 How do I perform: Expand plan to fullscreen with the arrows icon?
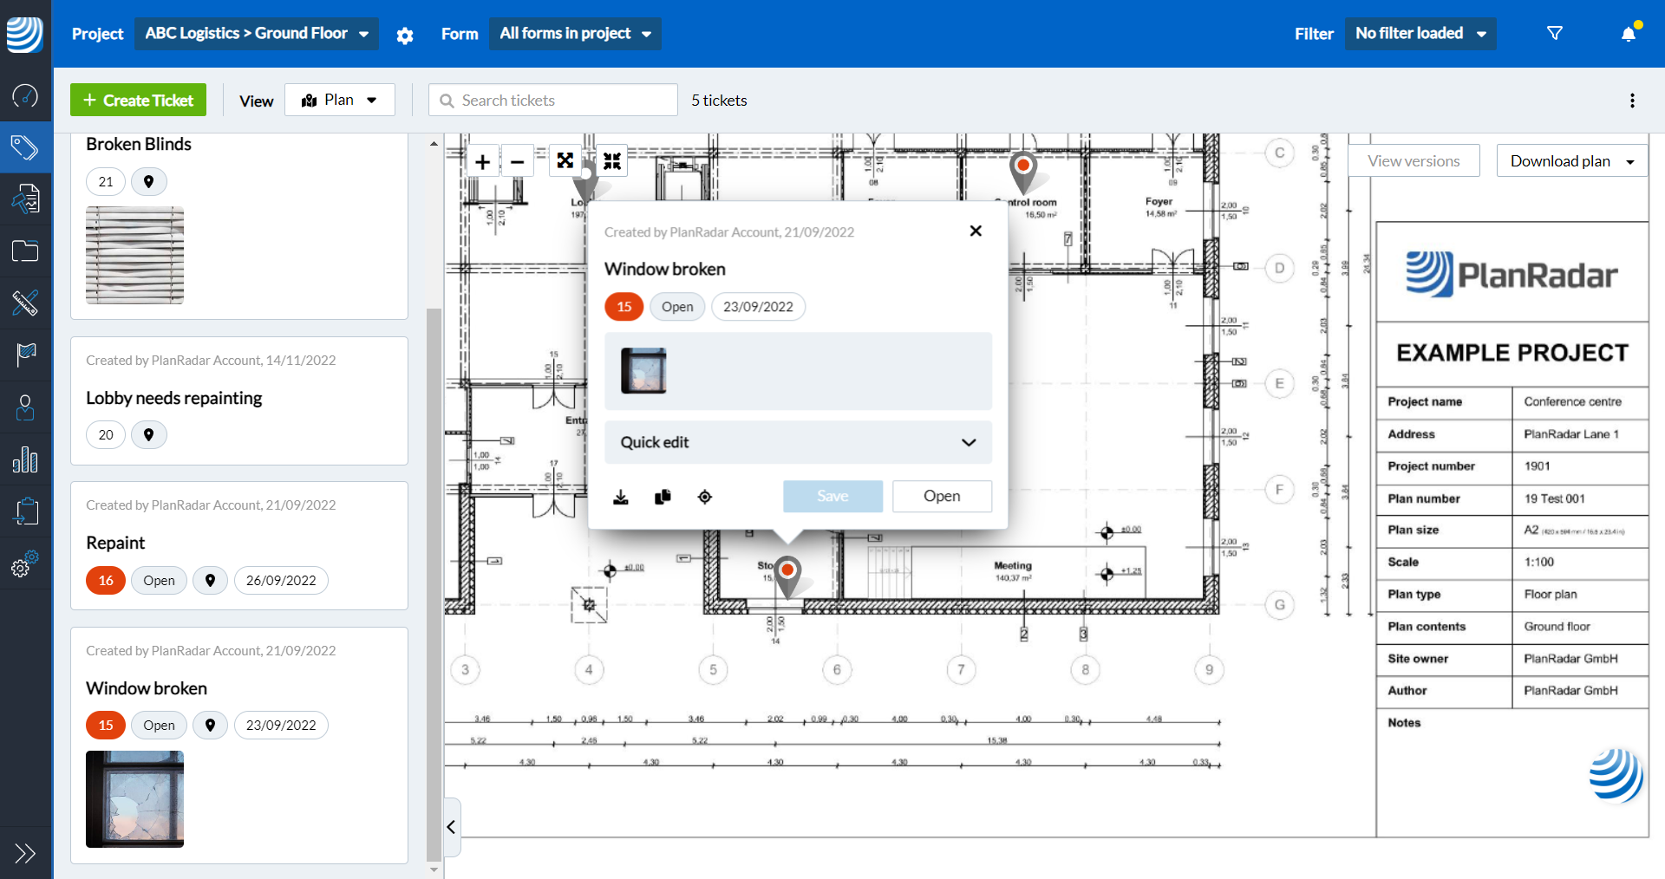565,160
